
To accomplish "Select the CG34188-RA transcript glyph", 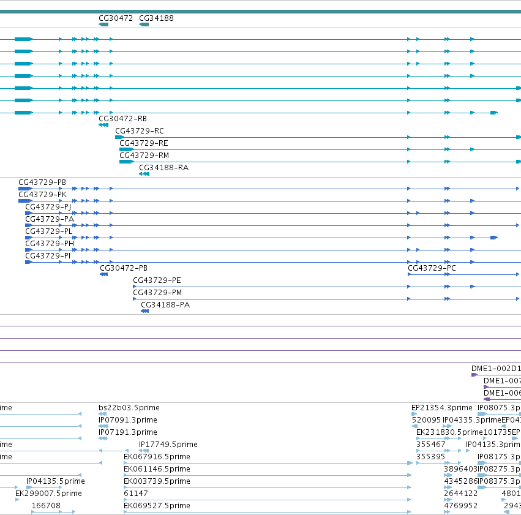I will coord(144,174).
